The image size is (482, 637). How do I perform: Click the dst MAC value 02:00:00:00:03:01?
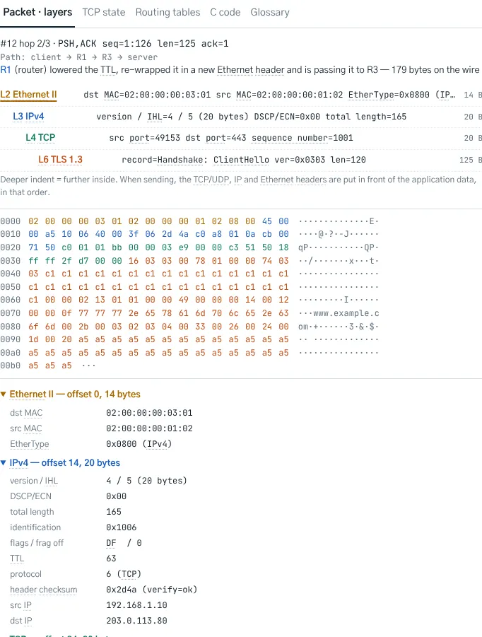point(149,413)
